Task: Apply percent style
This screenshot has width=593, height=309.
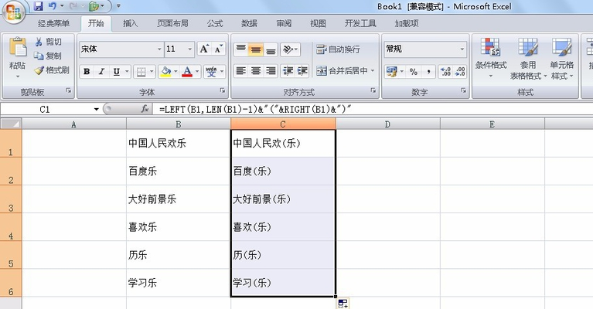Action: [x=414, y=71]
